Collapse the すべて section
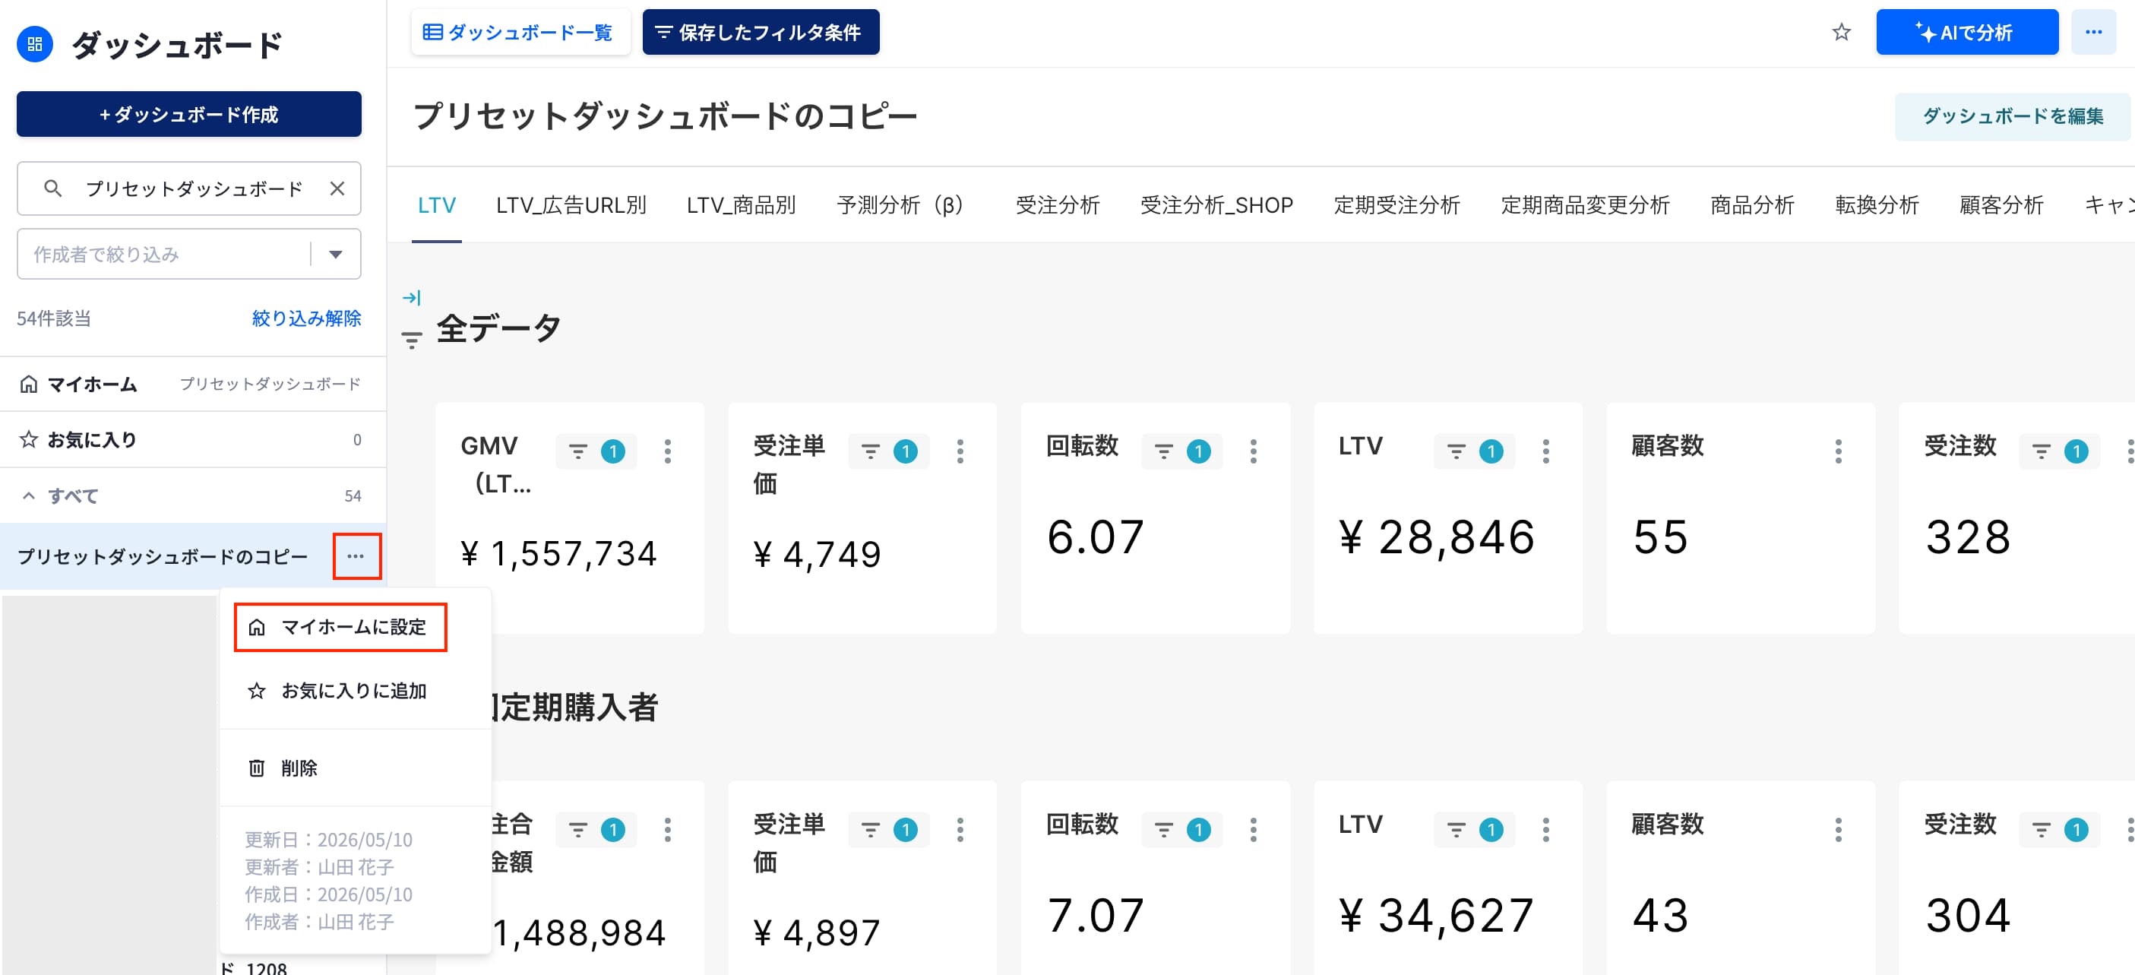 pos(29,495)
